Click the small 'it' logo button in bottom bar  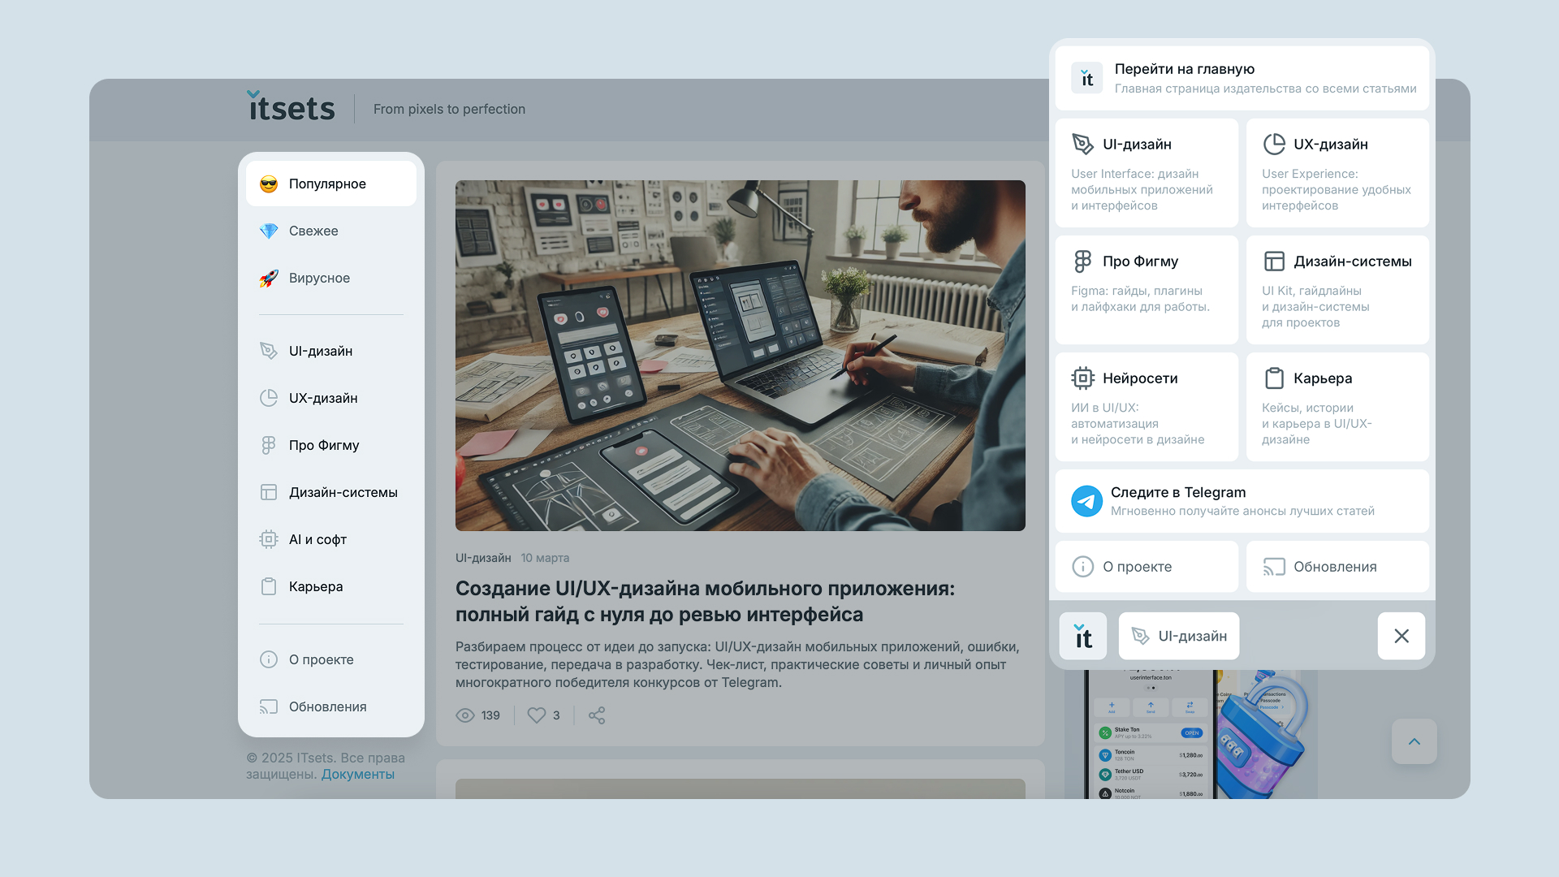coord(1083,636)
